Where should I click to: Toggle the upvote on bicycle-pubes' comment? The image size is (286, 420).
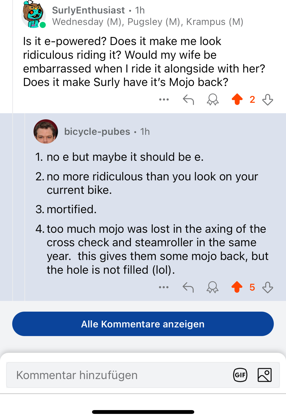pyautogui.click(x=237, y=287)
